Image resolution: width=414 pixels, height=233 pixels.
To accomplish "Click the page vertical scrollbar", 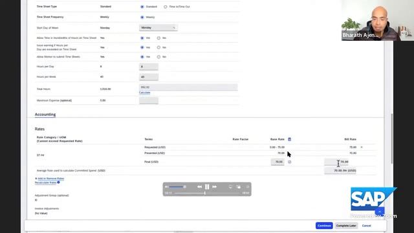I will (392, 139).
